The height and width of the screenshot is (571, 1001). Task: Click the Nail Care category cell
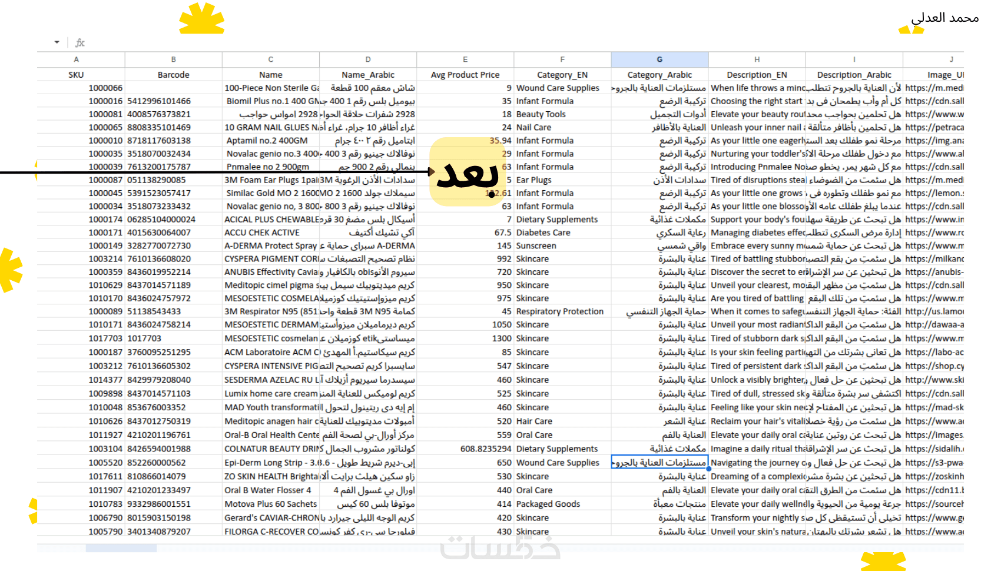click(x=562, y=127)
